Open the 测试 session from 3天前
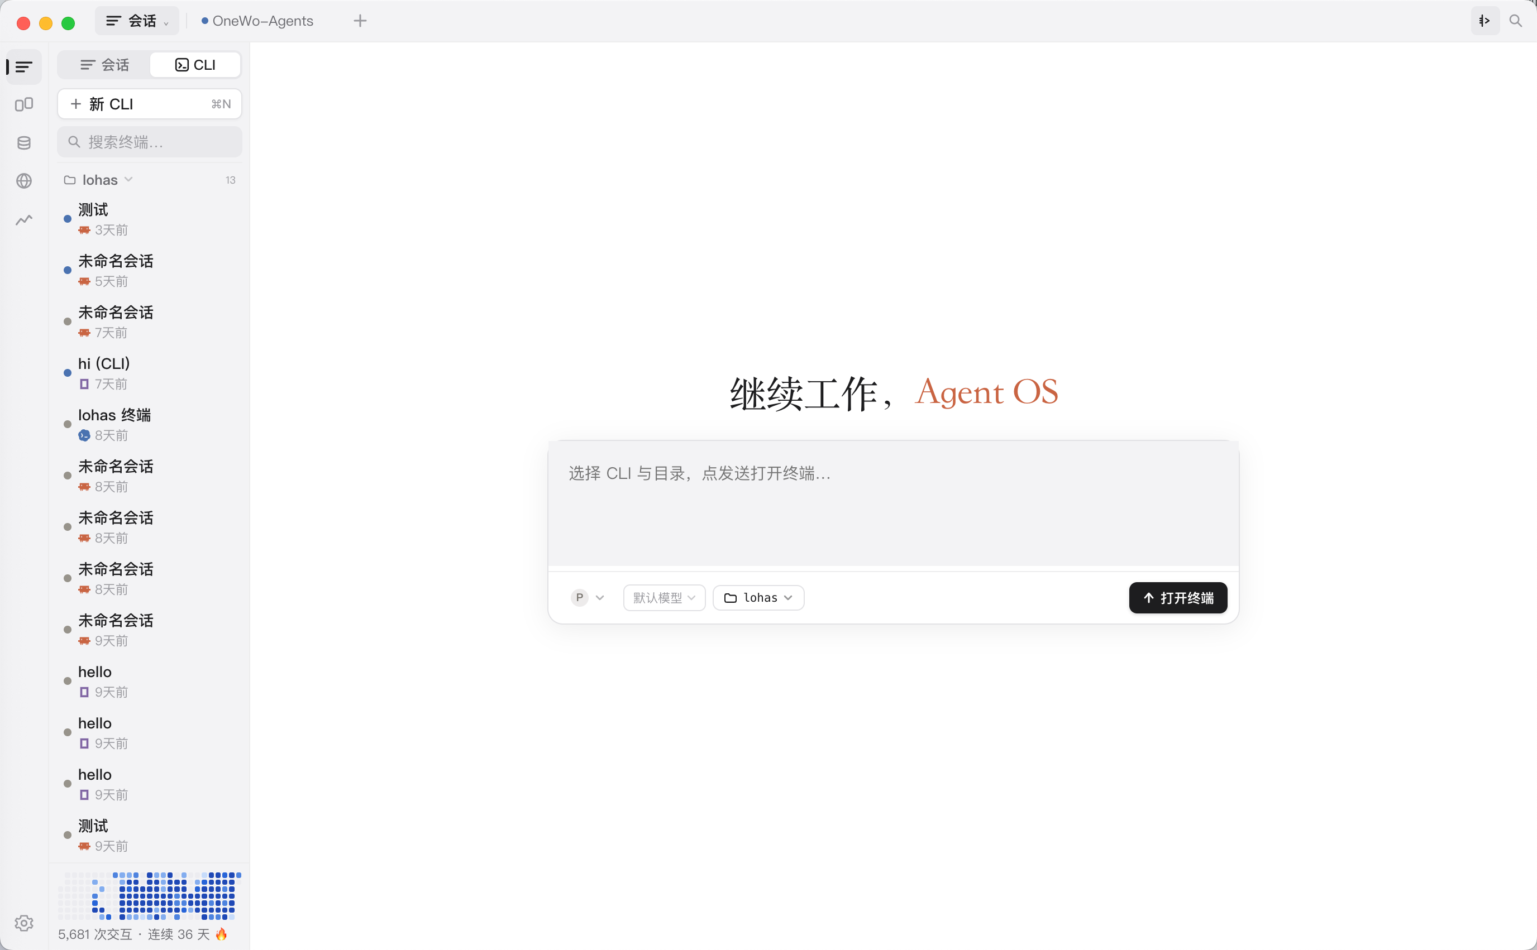Viewport: 1537px width, 950px height. (x=150, y=219)
